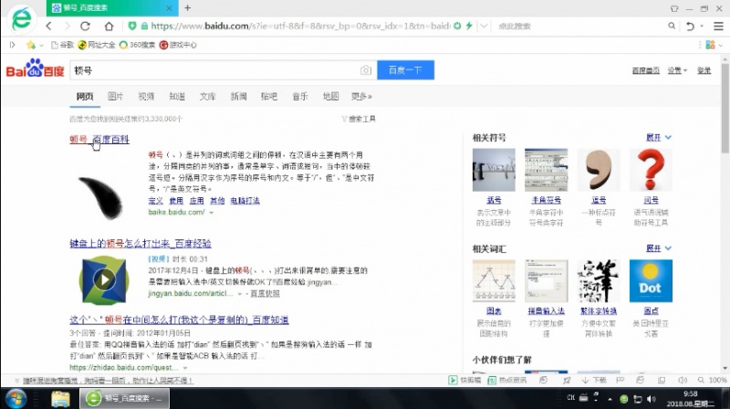Image resolution: width=730 pixels, height=409 pixels.
Task: Click the system tray volume icon
Action: 652,399
